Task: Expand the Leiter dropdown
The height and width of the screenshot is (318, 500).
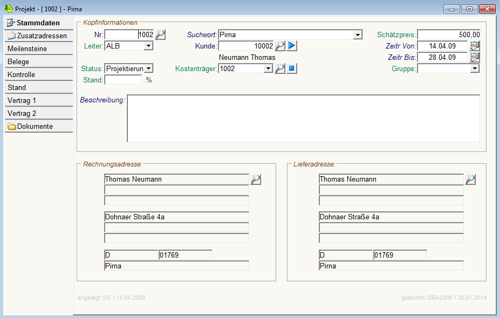Action: [x=149, y=46]
